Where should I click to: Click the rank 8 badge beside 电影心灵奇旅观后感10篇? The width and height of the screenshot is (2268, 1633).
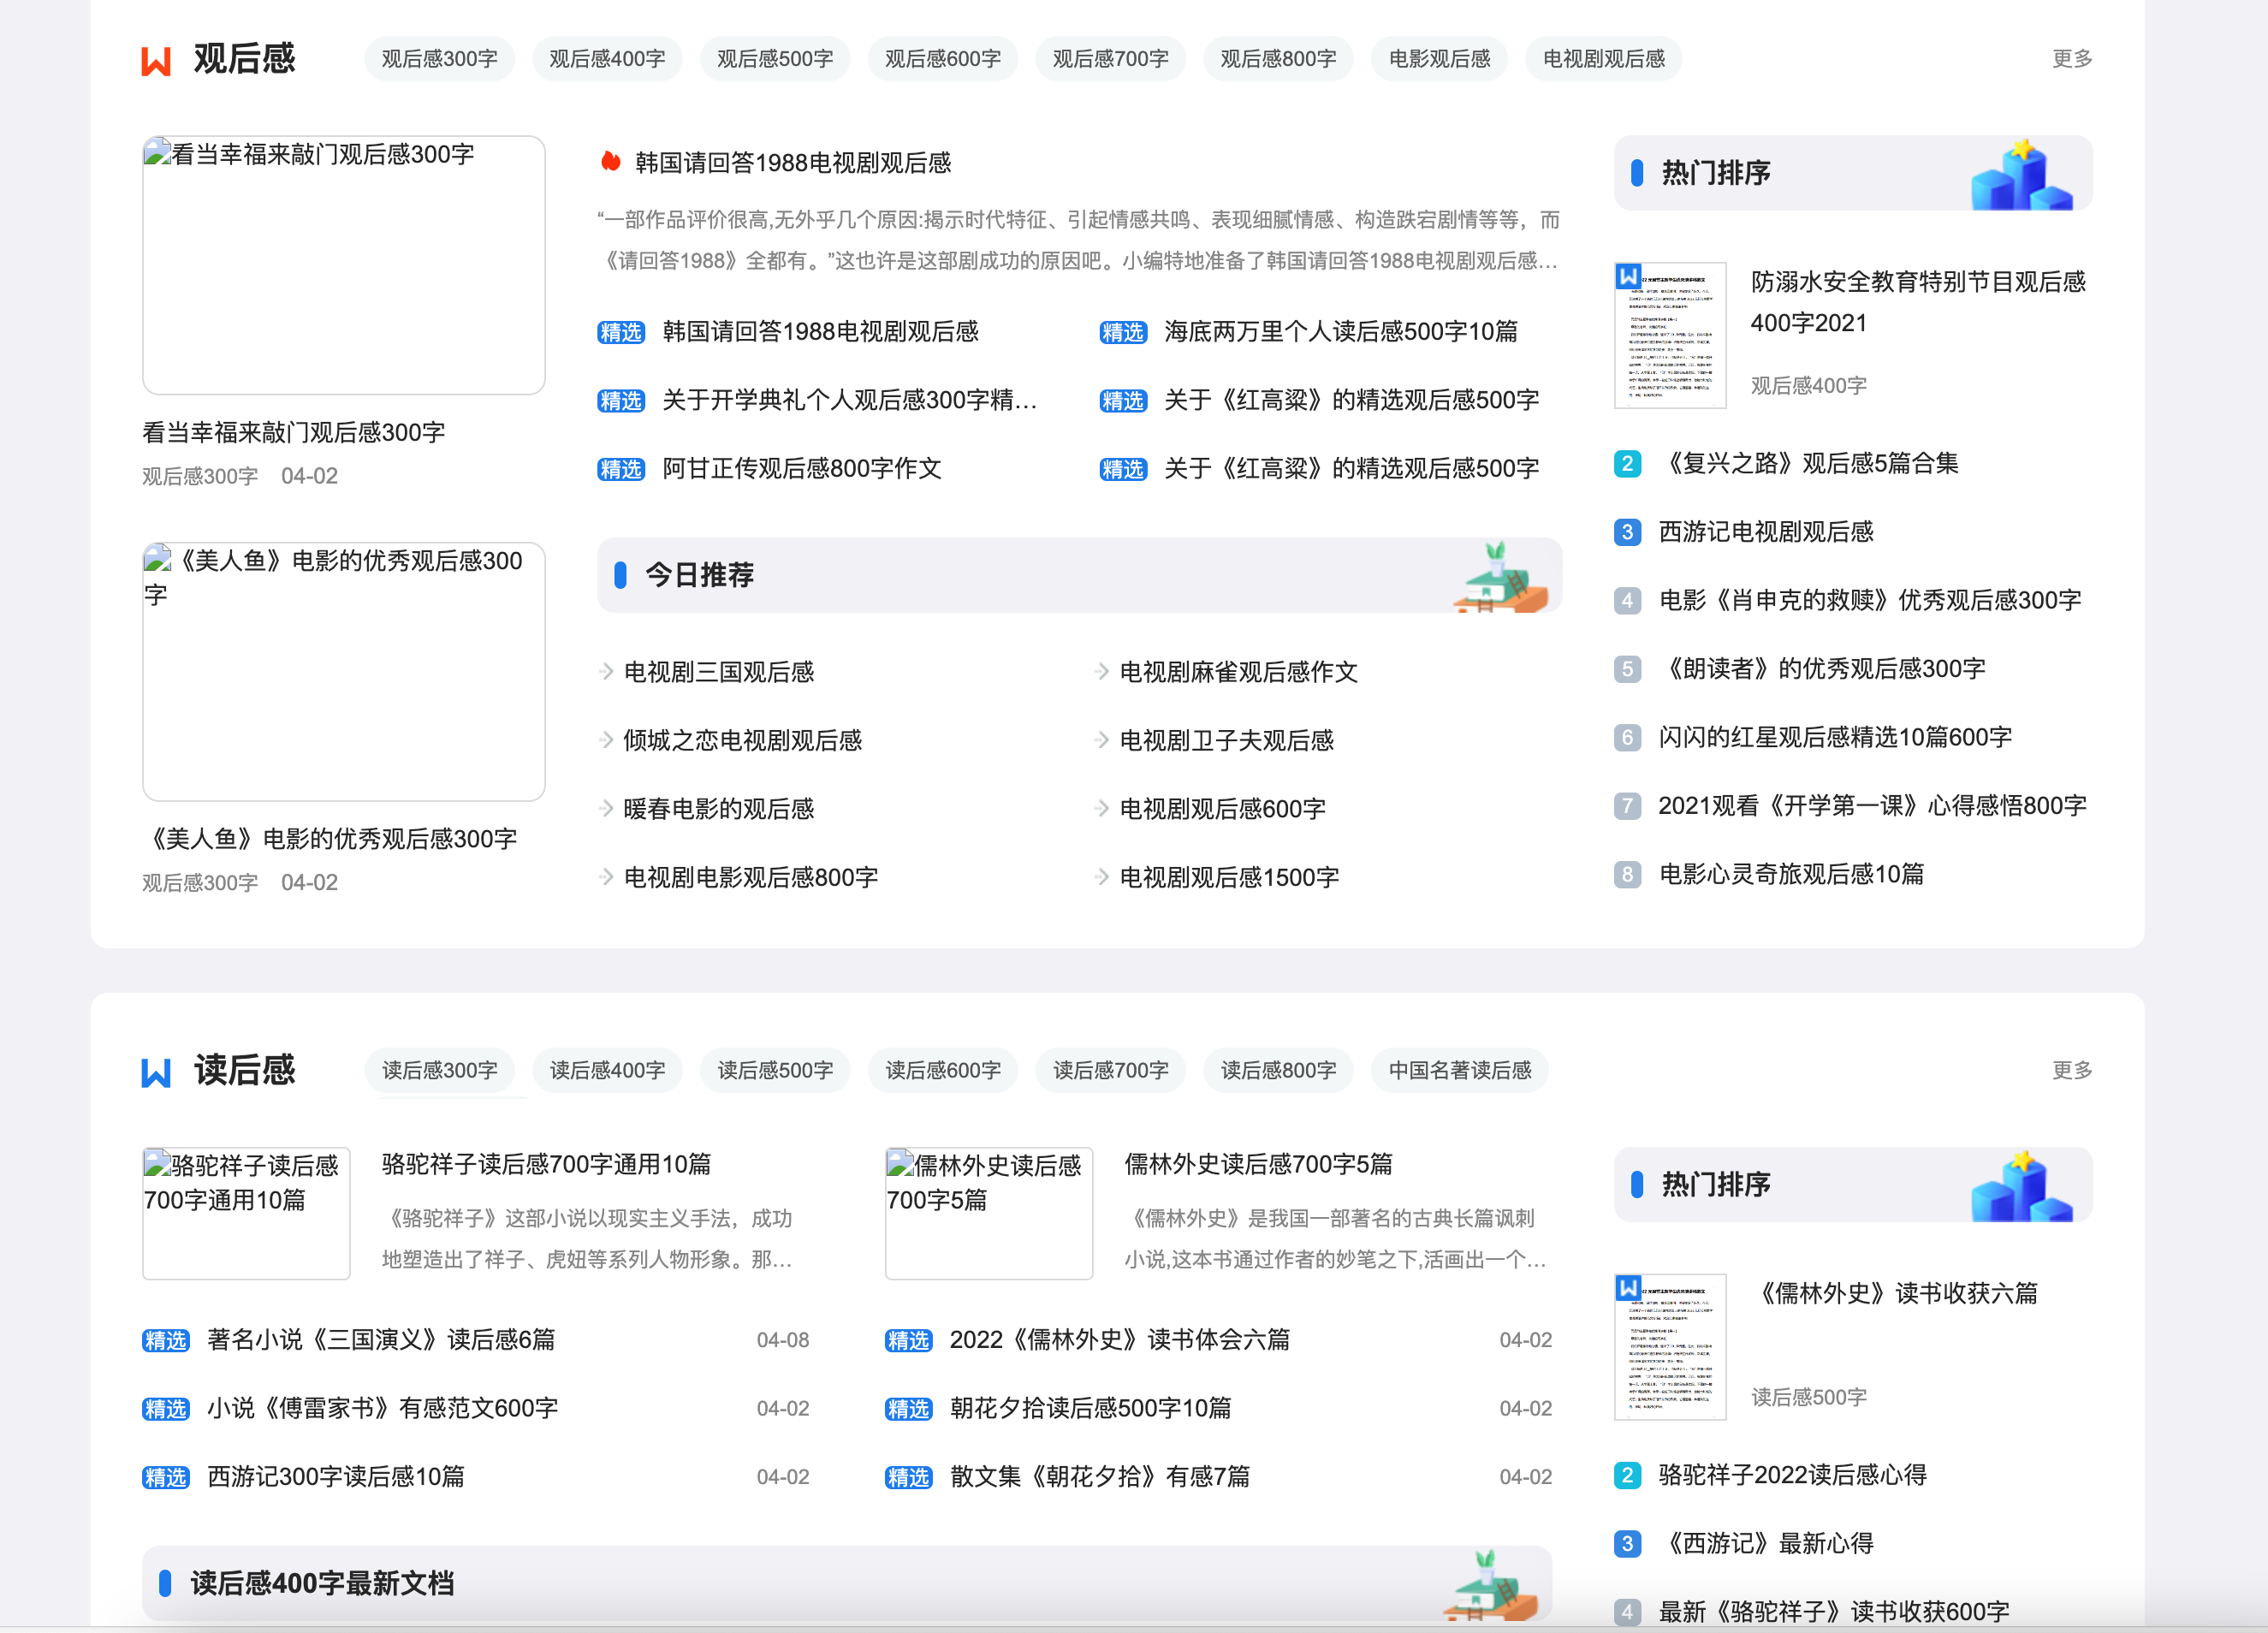[x=1627, y=874]
